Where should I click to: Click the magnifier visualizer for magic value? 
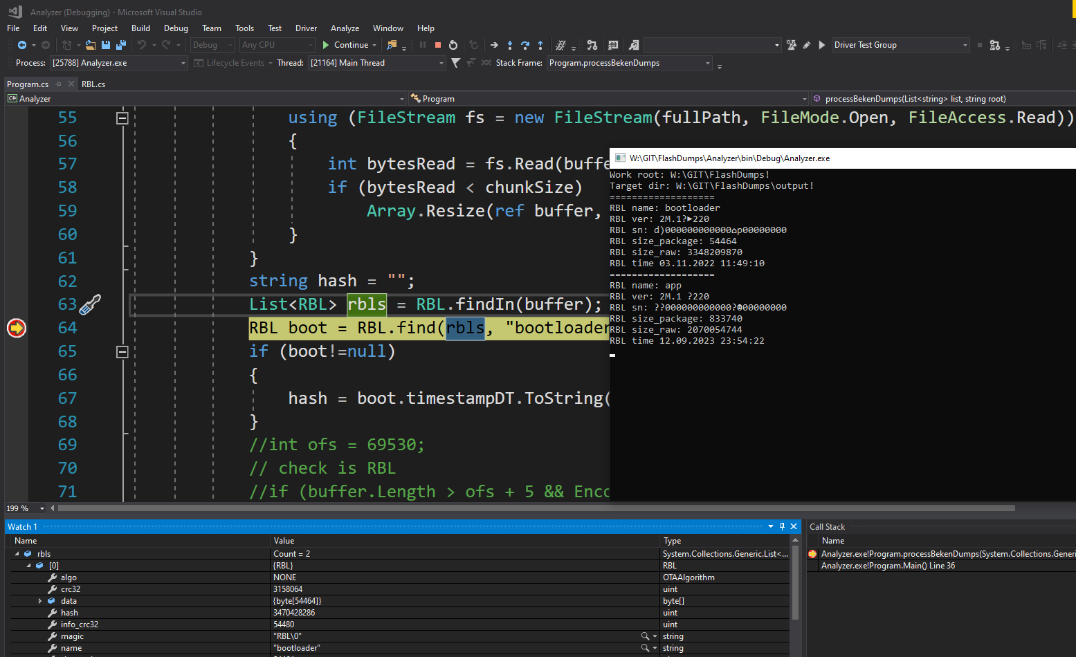coord(645,636)
